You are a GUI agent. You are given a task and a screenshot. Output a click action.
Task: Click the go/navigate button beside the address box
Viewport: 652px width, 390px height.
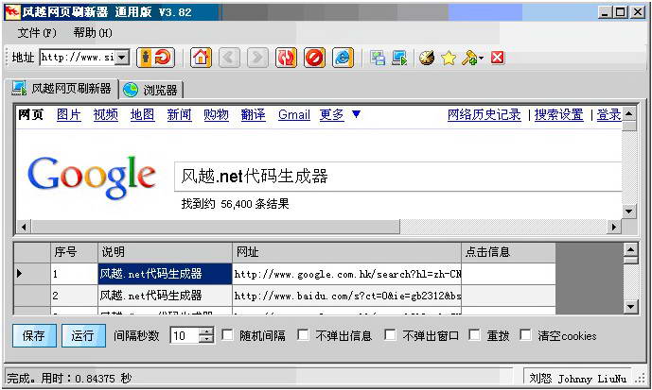pyautogui.click(x=155, y=58)
